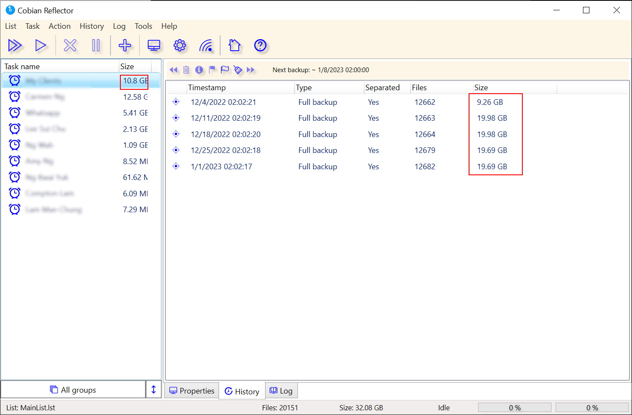Viewport: 632px width, 415px height.
Task: Click the first status bar progress bar
Action: click(x=515, y=407)
